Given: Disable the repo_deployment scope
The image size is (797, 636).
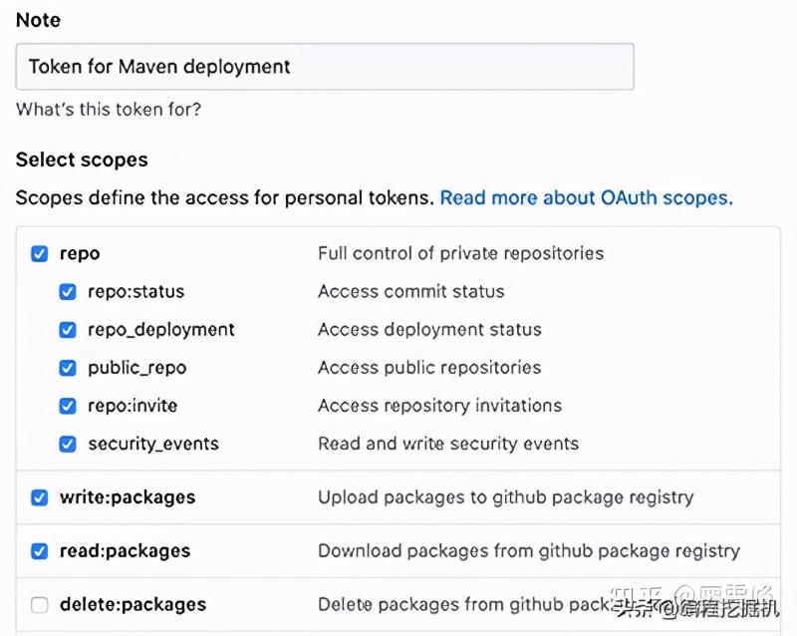Looking at the screenshot, I should 68,330.
